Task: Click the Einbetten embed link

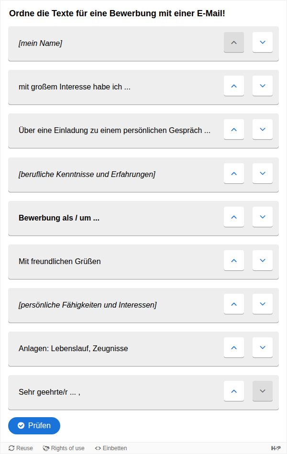Action: click(111, 448)
